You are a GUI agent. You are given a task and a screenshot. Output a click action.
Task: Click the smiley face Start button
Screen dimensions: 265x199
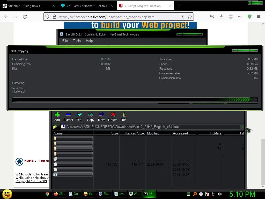pos(7,194)
